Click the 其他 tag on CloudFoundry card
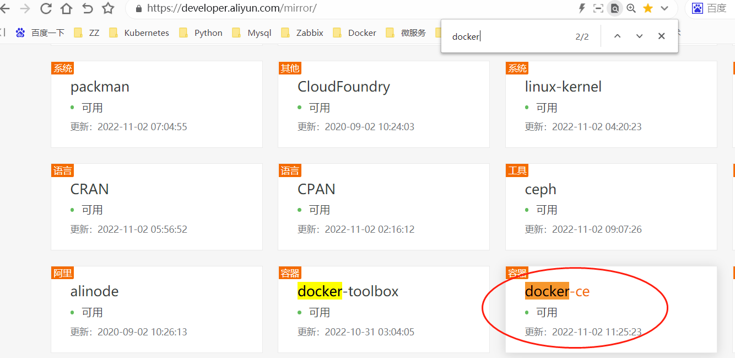 click(x=290, y=68)
